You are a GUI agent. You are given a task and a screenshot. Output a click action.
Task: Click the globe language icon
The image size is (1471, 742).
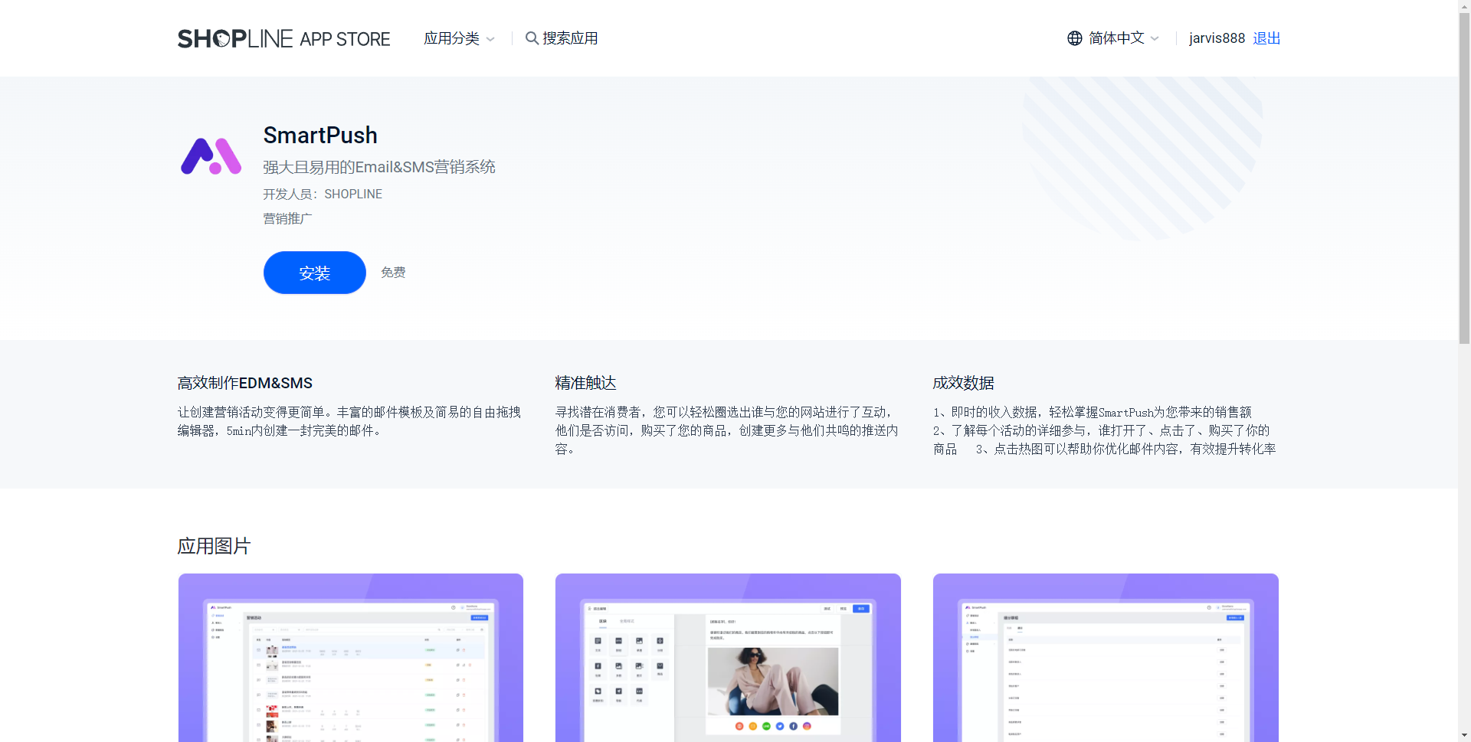click(1074, 38)
